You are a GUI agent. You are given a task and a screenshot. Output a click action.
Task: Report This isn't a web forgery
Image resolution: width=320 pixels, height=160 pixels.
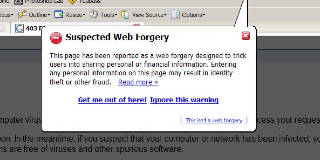click(x=214, y=120)
